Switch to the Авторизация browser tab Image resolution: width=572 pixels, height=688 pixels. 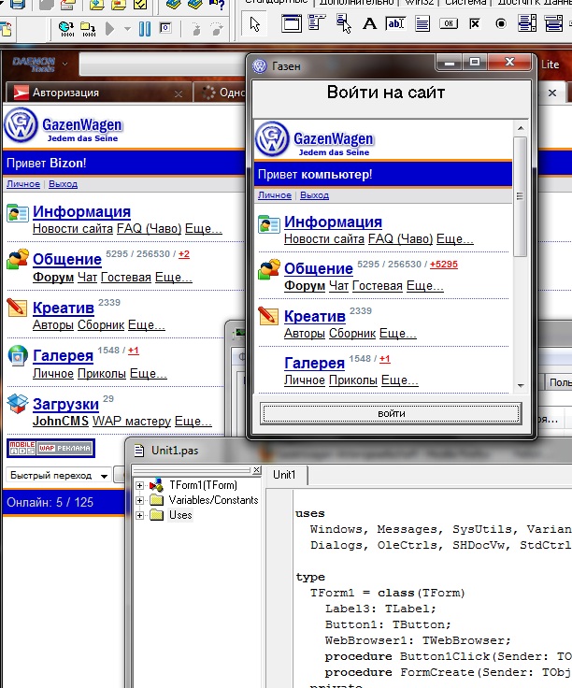point(98,93)
